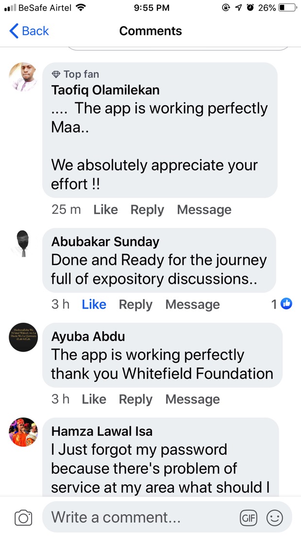The image size is (301, 537).
Task: Tap the battery indicator in status bar
Action: [288, 7]
